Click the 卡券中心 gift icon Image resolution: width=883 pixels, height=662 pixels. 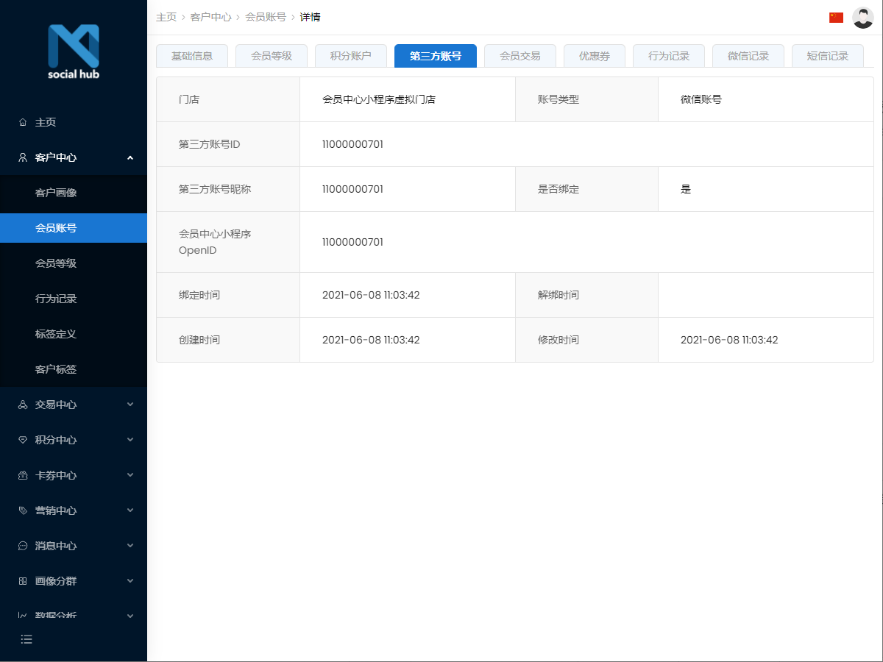coord(23,475)
